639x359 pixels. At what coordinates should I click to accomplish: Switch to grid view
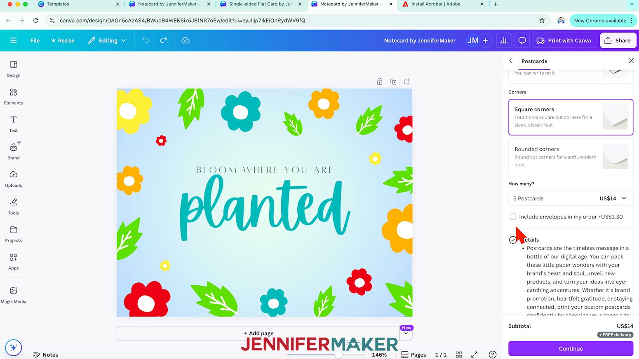[x=459, y=354]
